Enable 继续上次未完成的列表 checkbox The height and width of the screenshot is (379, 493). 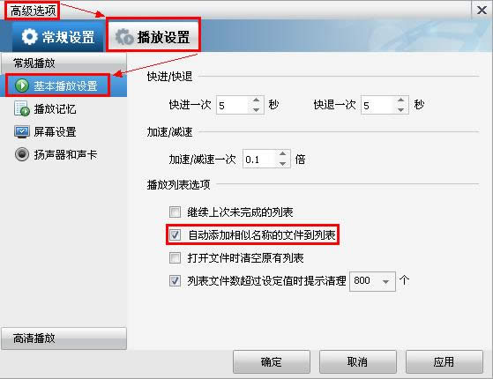tap(175, 212)
